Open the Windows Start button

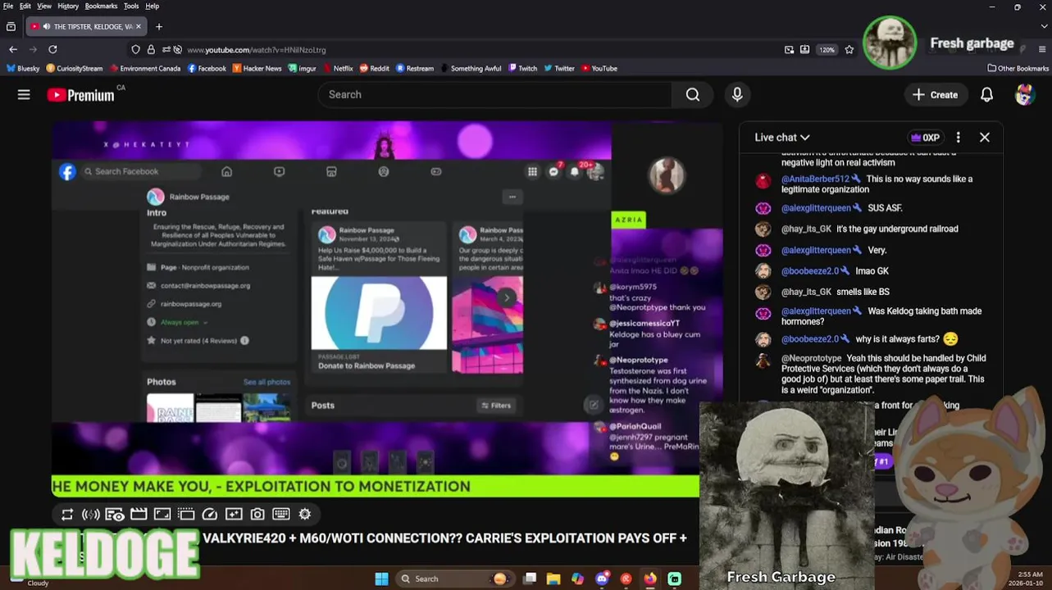(381, 579)
